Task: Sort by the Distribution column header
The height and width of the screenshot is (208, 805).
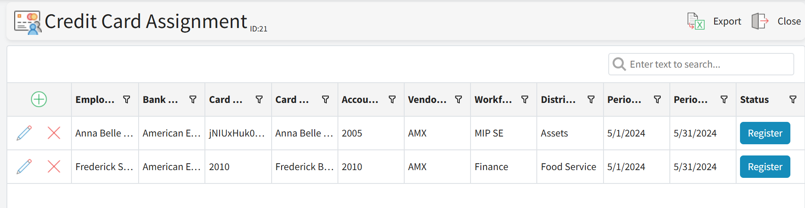Action: pyautogui.click(x=558, y=99)
